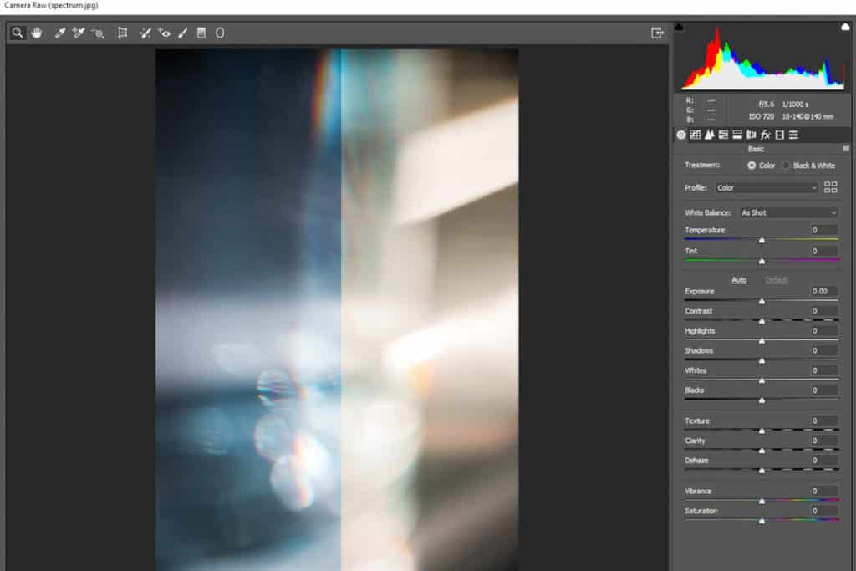The width and height of the screenshot is (856, 571).
Task: Click the Blacks slider handle
Action: point(762,400)
